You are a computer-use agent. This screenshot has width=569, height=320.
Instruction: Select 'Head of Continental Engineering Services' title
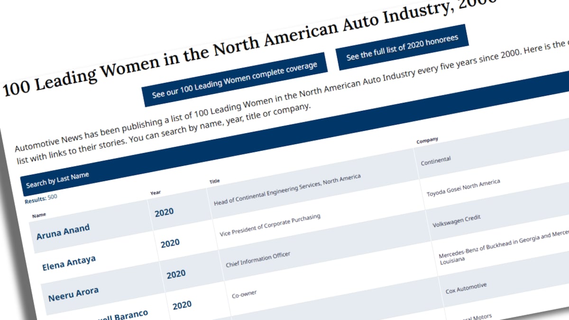(x=287, y=190)
